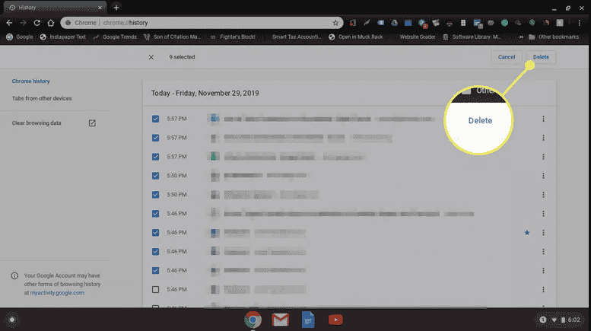Click the browser back arrow
The height and width of the screenshot is (331, 591).
click(x=9, y=23)
